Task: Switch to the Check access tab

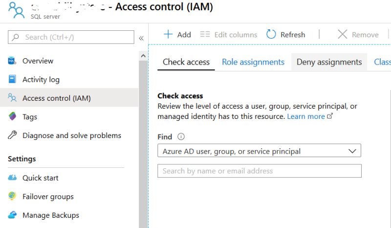Action: 186,62
